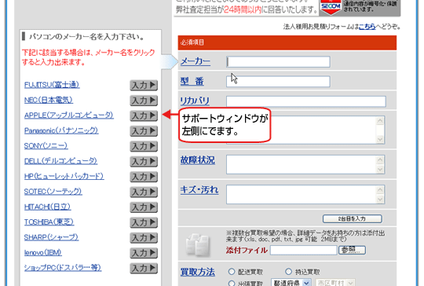Screen dimensions: 424x286
Task: Select the 持込買取 radio button
Action: tap(288, 271)
